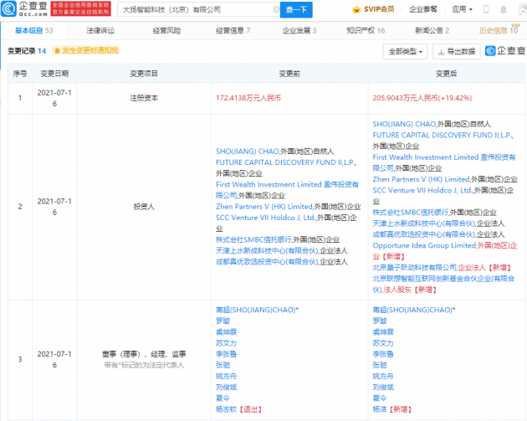This screenshot has width=527, height=421.
Task: Click the 注册资本 change item cell
Action: pyautogui.click(x=144, y=98)
